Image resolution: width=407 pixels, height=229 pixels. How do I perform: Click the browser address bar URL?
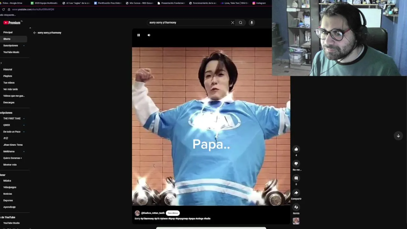[x=33, y=9]
